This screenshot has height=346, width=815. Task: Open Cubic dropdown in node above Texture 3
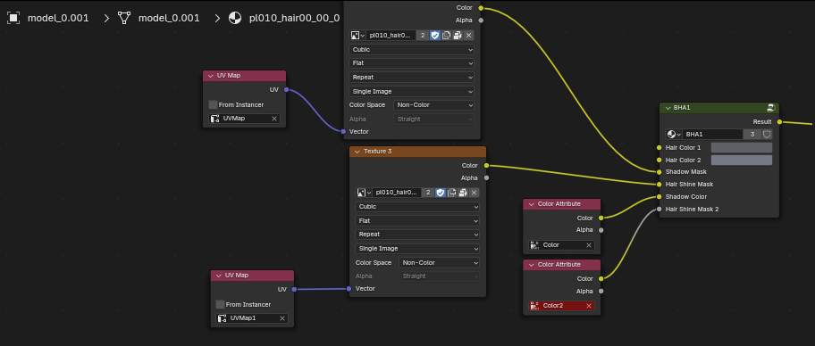[x=411, y=50]
